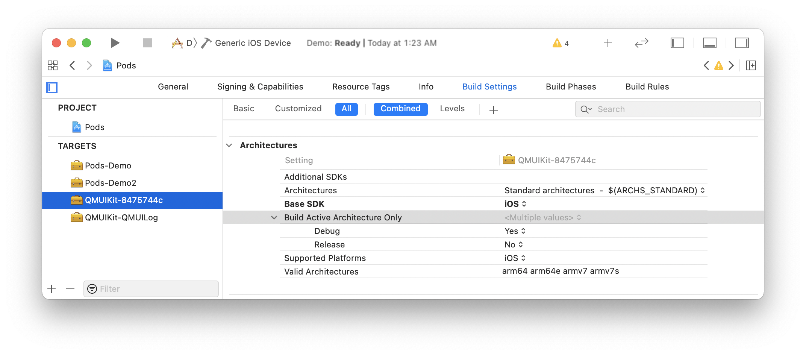Select the Additional SDKs setting row

click(493, 177)
